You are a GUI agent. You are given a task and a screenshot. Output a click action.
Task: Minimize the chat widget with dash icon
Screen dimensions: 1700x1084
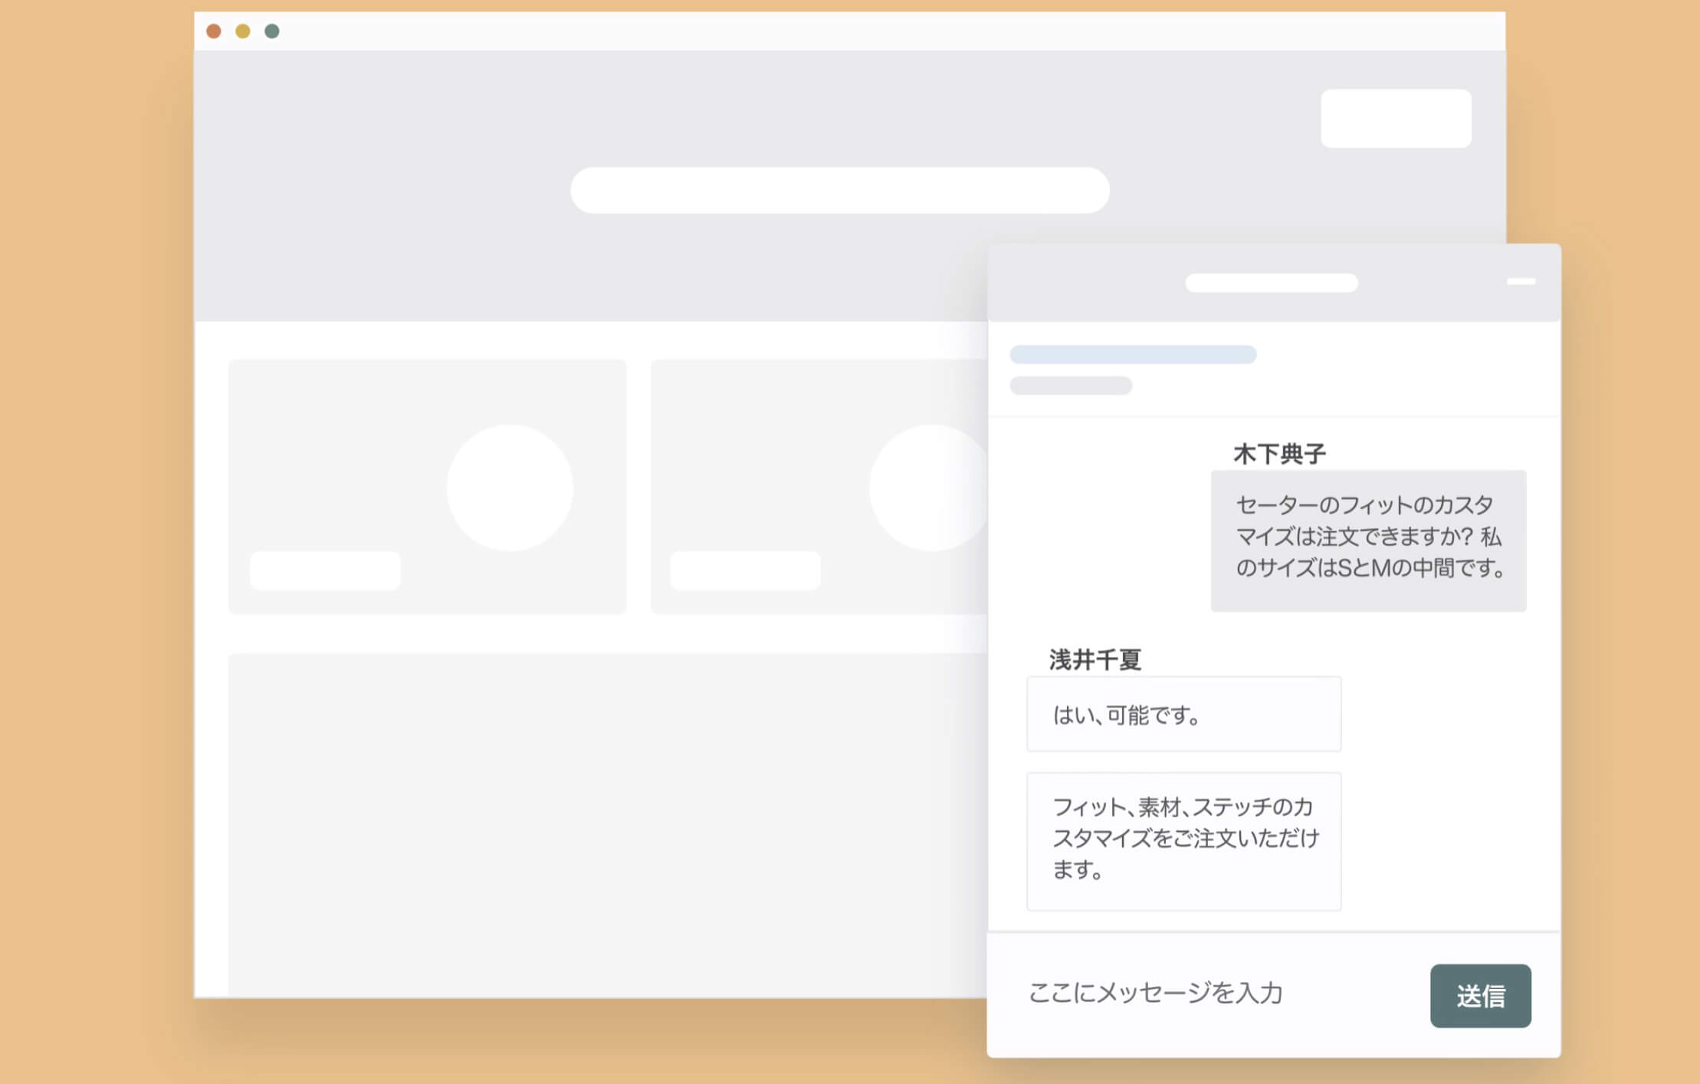1521,281
